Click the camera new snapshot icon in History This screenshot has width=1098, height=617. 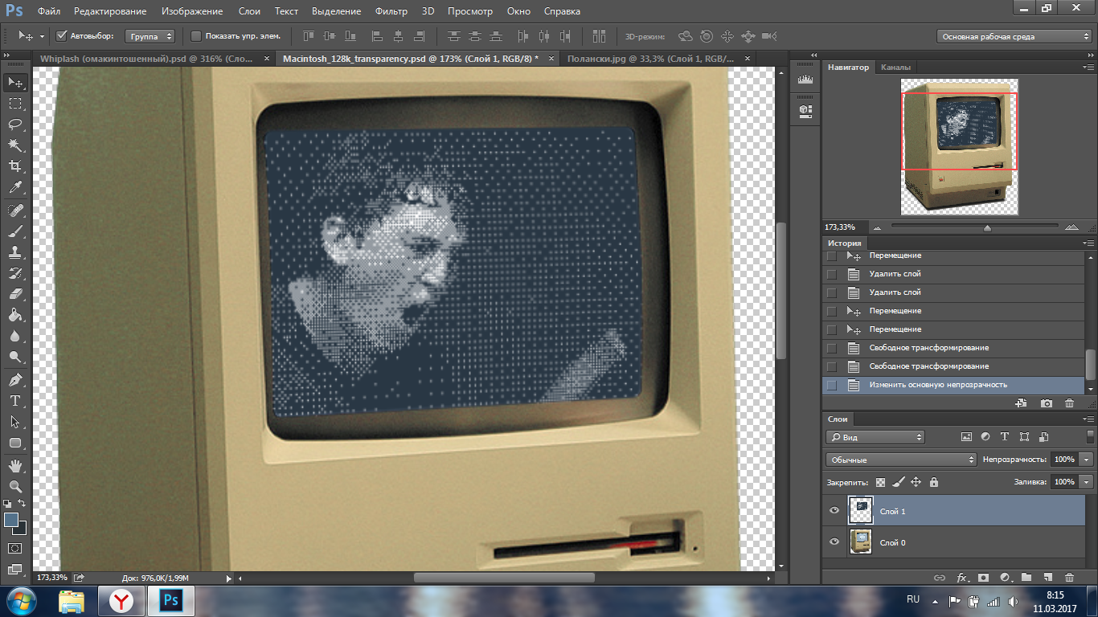click(1046, 403)
